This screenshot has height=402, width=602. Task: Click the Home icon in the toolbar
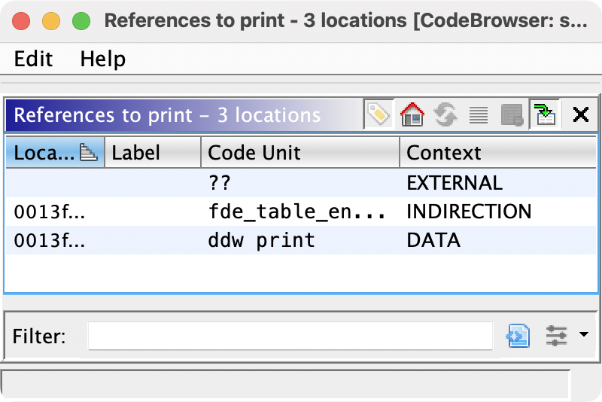412,114
